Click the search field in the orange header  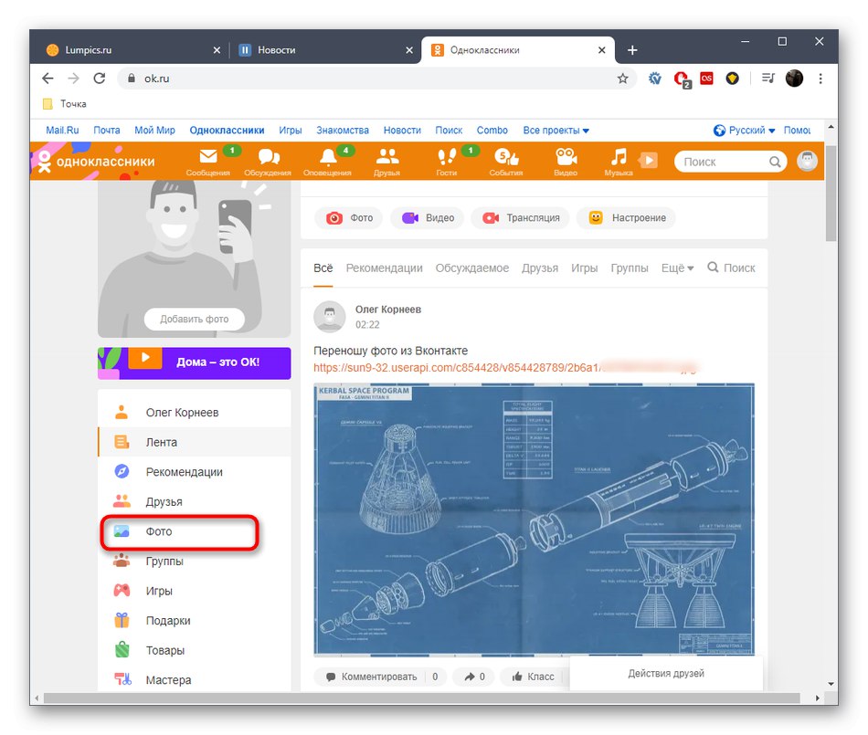tap(726, 161)
